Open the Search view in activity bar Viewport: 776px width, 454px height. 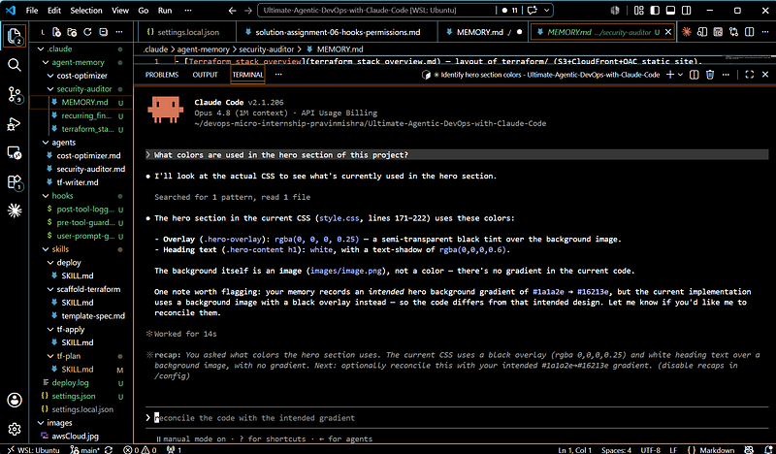click(x=15, y=65)
